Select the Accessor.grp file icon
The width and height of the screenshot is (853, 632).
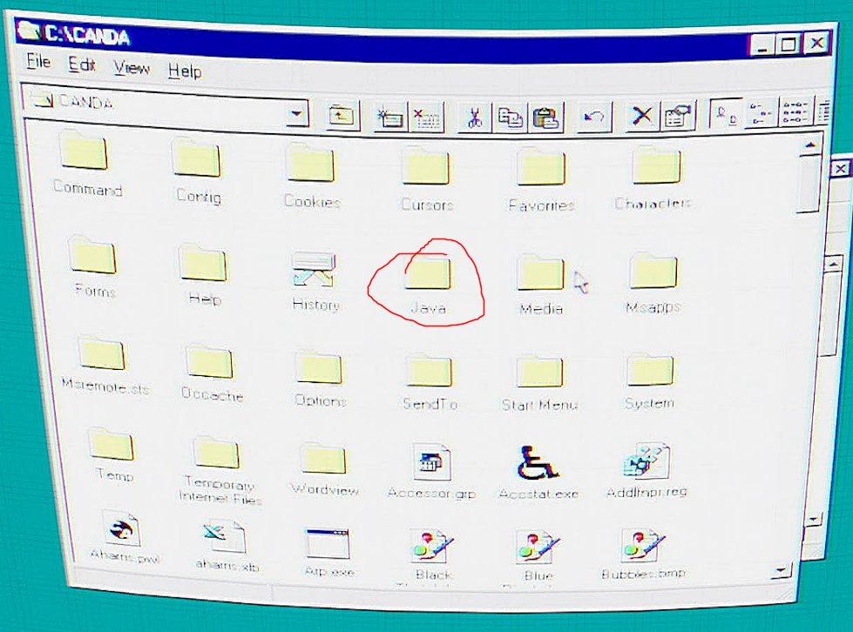pyautogui.click(x=431, y=461)
